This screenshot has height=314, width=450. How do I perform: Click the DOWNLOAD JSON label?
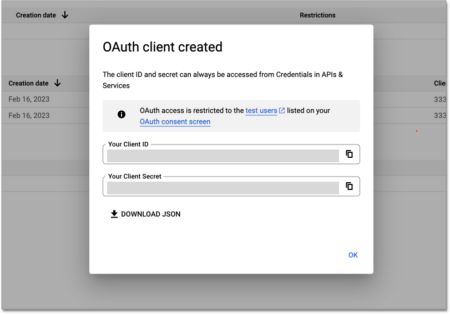150,214
